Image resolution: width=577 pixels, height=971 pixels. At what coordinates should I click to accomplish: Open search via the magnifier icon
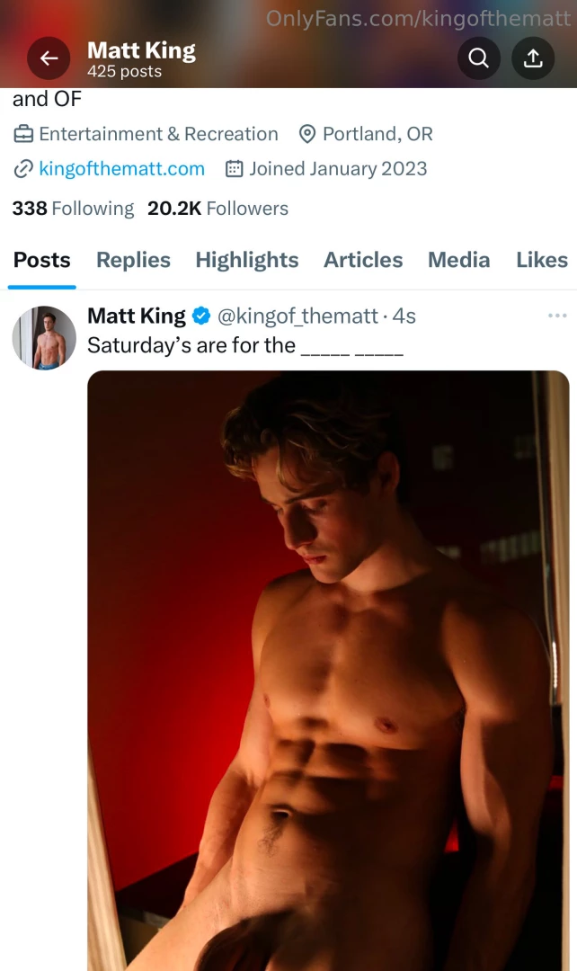pos(479,58)
